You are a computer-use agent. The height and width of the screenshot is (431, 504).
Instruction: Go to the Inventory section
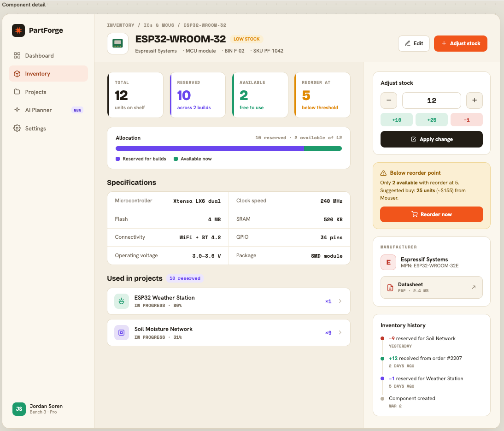(x=48, y=74)
